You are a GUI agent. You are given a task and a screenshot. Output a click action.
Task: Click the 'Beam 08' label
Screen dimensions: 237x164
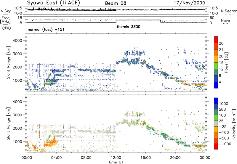pos(116,3)
